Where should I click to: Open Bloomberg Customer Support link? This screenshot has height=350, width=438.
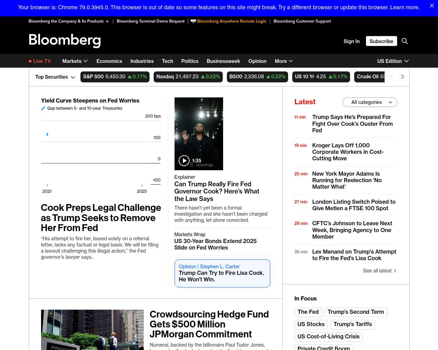(302, 21)
